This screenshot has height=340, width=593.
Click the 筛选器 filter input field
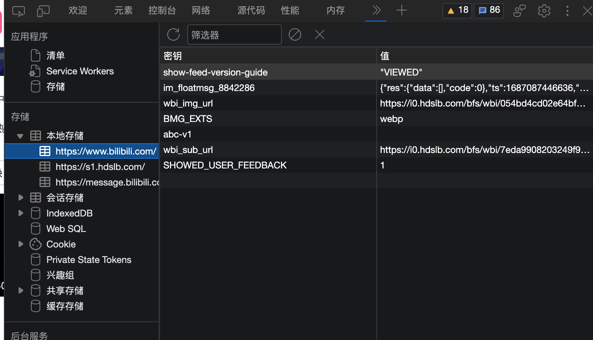234,34
